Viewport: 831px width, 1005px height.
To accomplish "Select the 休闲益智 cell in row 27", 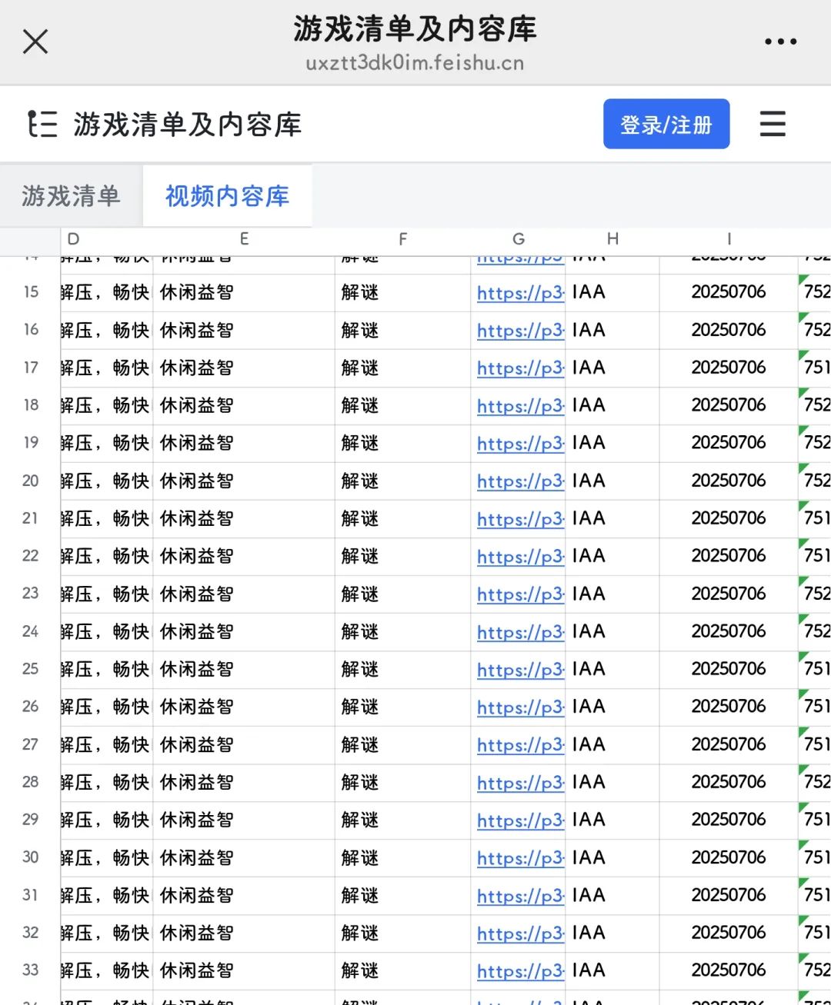I will 244,744.
